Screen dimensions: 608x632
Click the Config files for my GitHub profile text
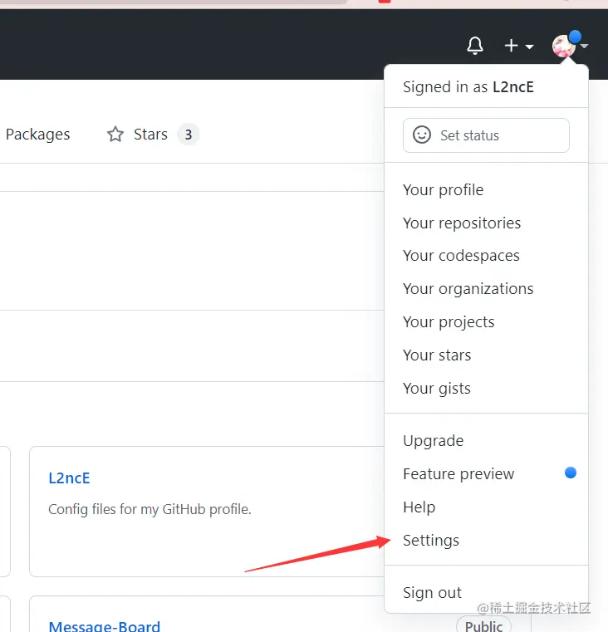150,509
